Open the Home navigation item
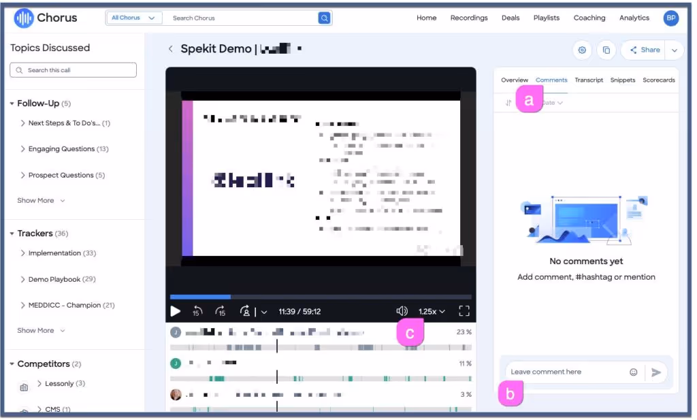 426,18
